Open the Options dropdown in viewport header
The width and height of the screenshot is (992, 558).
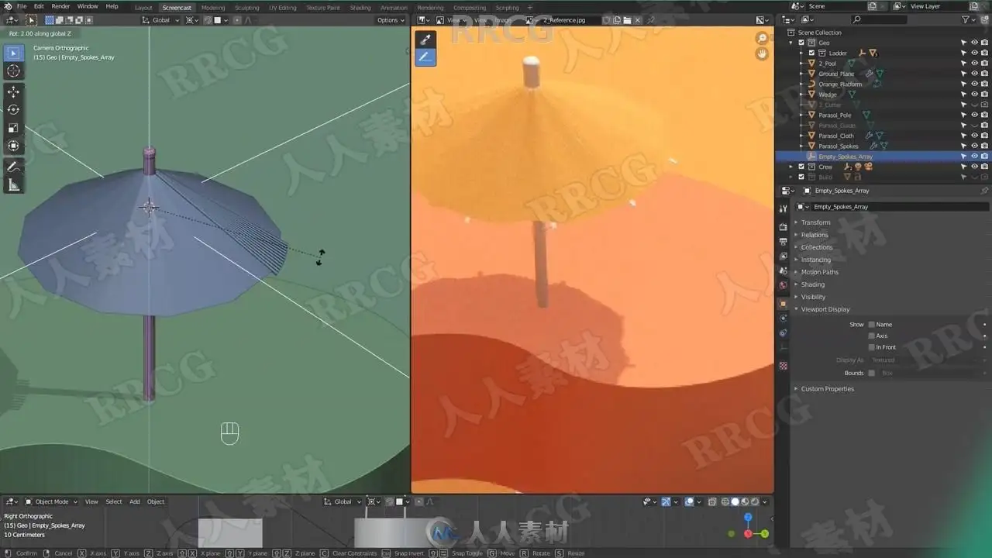tap(390, 20)
